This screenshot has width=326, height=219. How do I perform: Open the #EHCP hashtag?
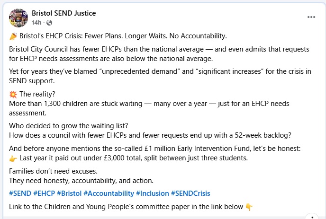pos(44,193)
